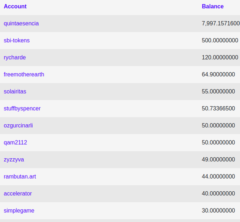Screen dimensions: 240x222
Task: Click the Account column header
Action: pyautogui.click(x=15, y=6)
